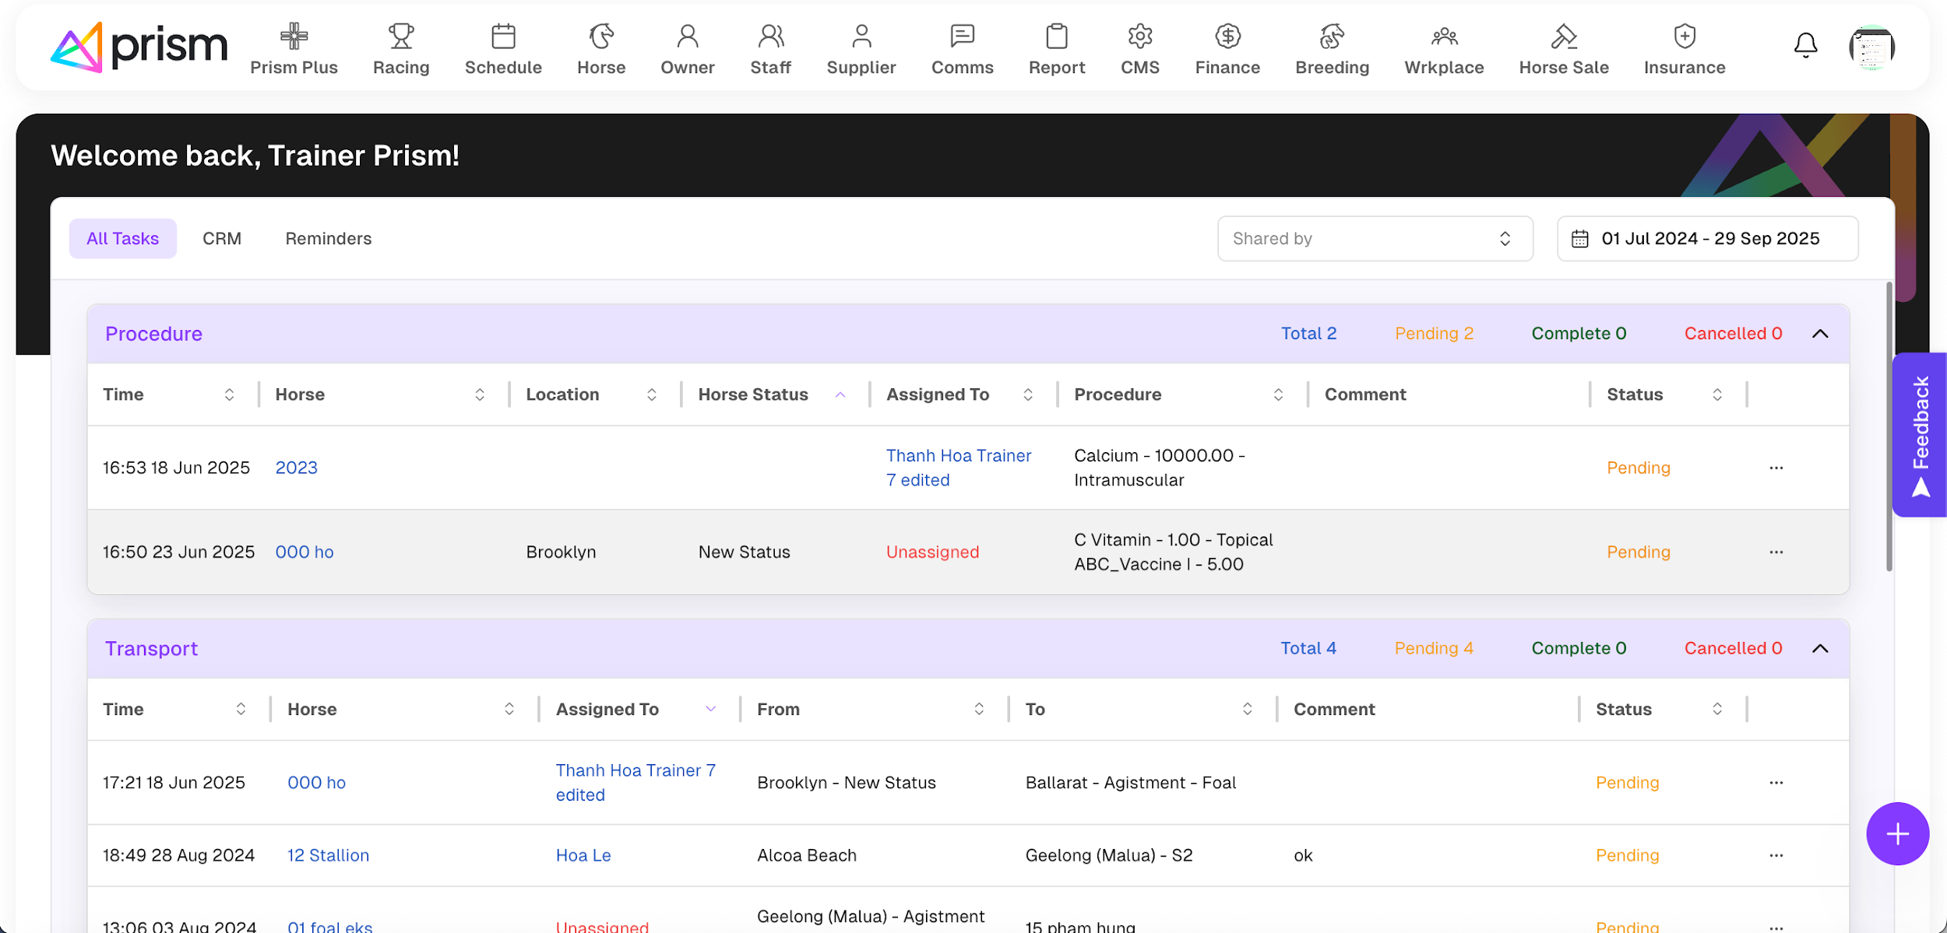Viewport: 1947px width, 933px height.
Task: Open the Feedback side button
Action: [1920, 434]
